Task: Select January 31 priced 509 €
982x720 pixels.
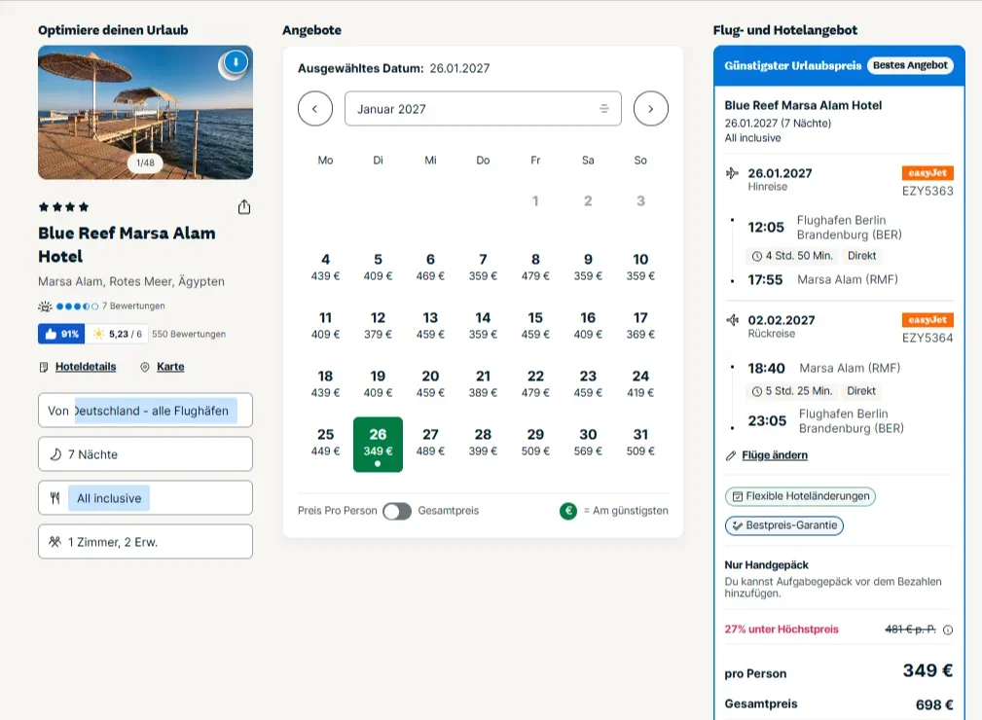Action: pos(640,442)
